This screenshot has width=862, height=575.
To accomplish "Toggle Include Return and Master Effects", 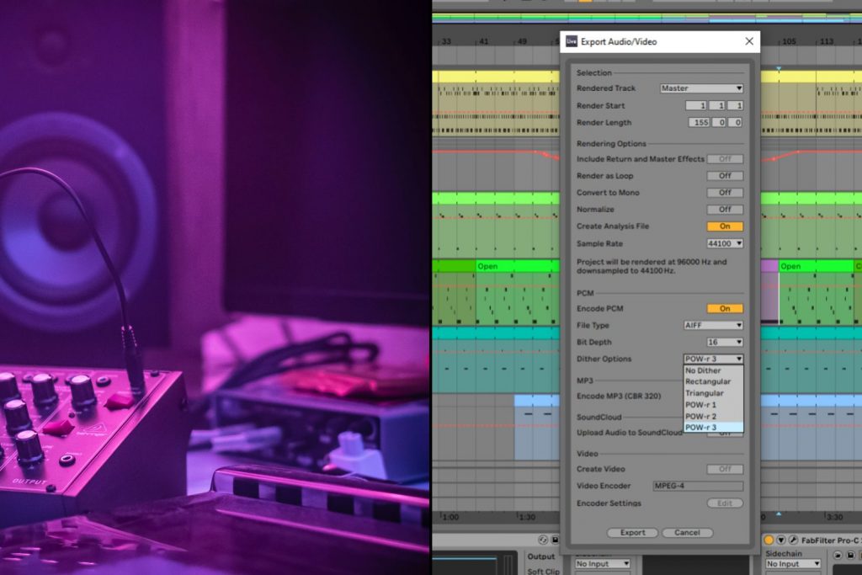I will 725,159.
